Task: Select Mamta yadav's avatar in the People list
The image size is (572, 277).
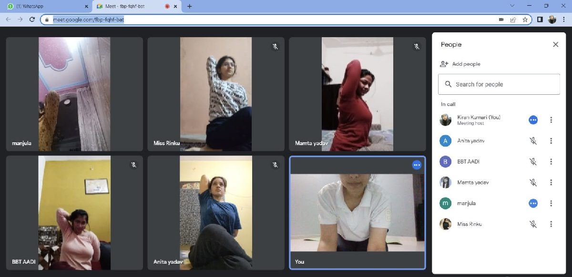Action: 445,182
